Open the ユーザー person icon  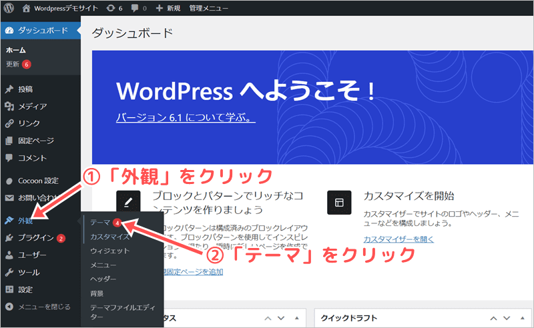(9, 255)
